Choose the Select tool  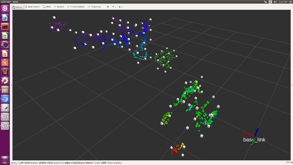coord(47,7)
